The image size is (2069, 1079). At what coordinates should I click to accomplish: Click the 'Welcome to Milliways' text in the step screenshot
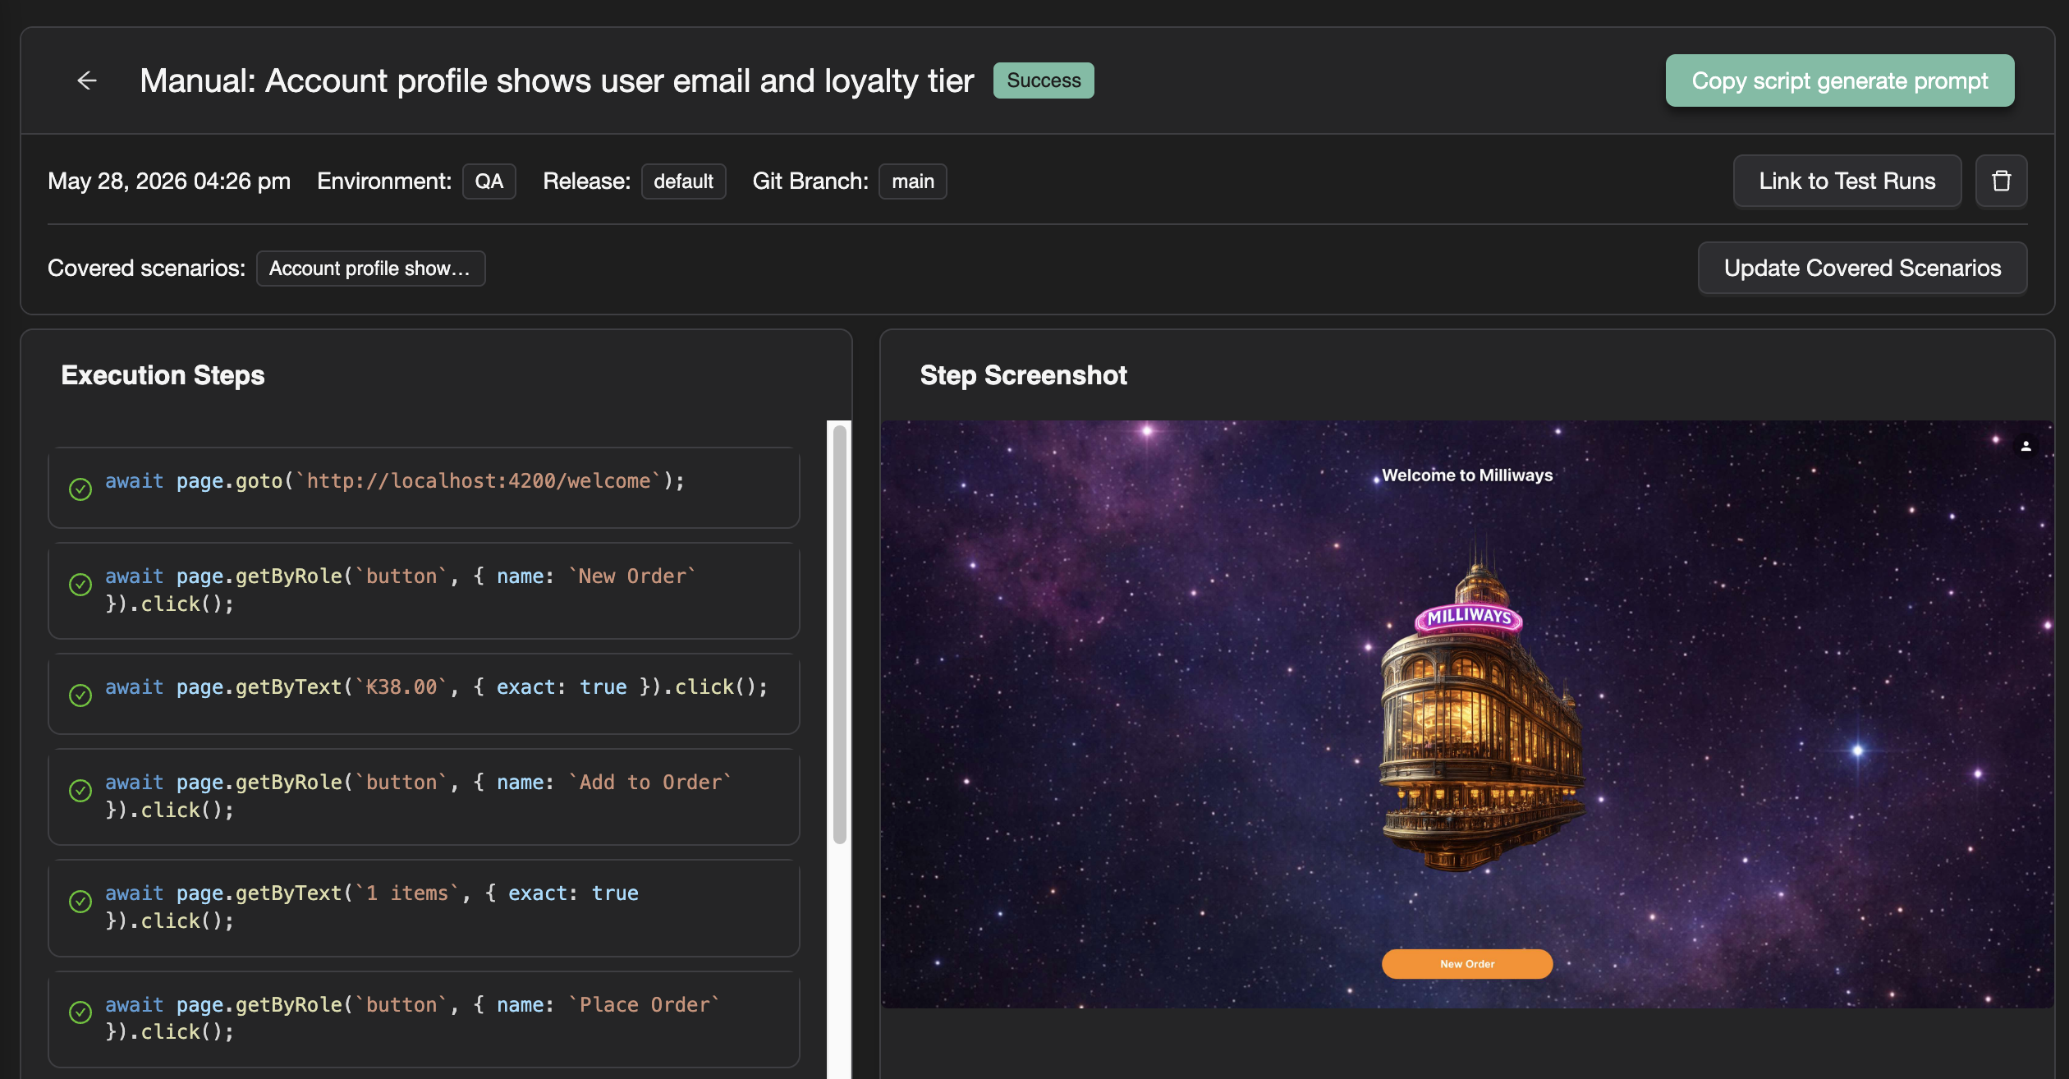(1467, 475)
